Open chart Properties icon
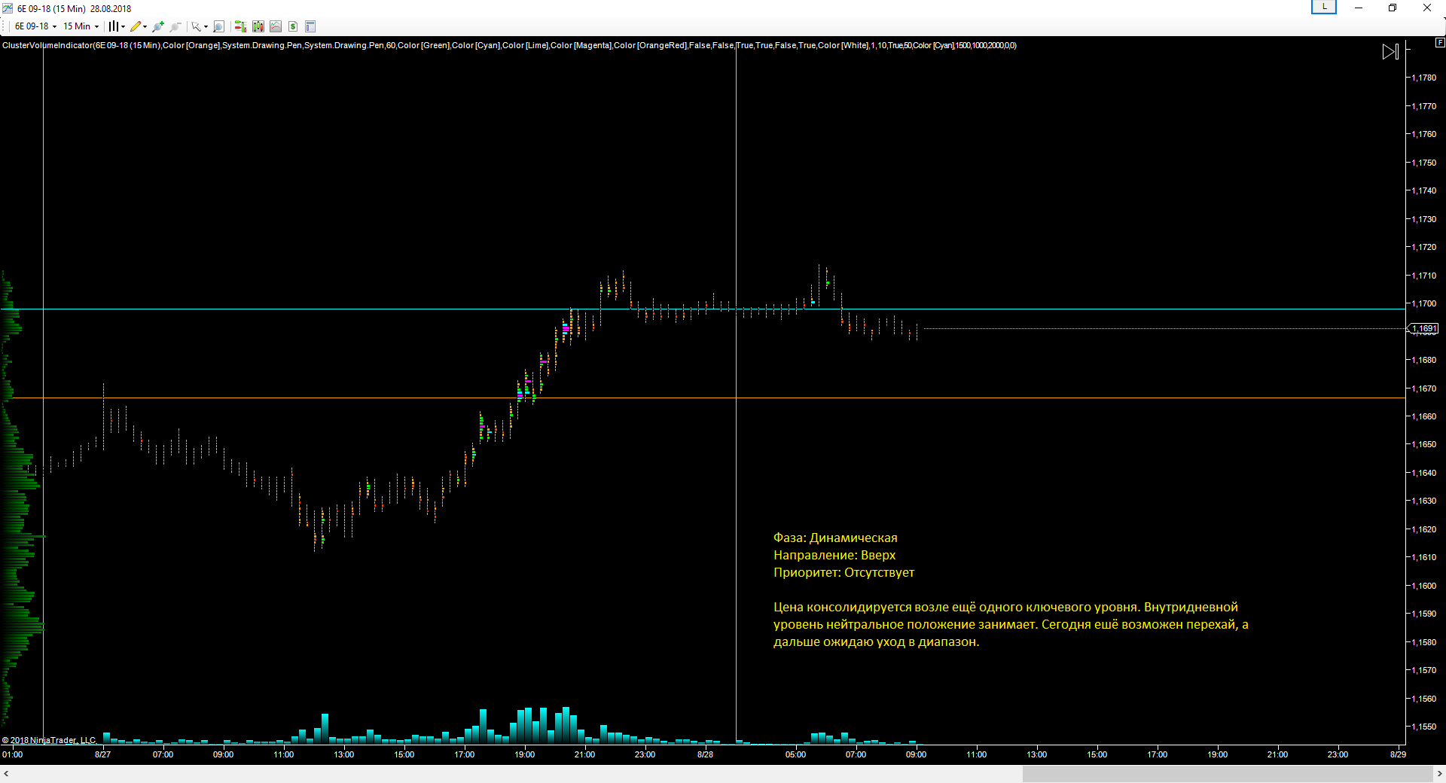Viewport: 1446px width, 783px height. (310, 26)
